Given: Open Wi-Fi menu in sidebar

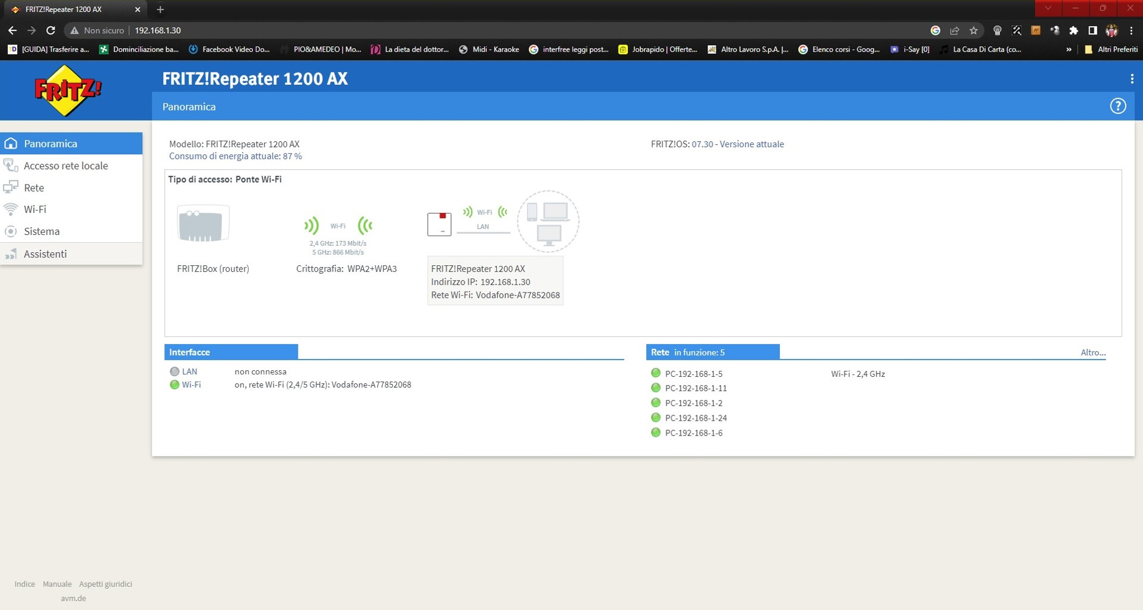Looking at the screenshot, I should [71, 209].
